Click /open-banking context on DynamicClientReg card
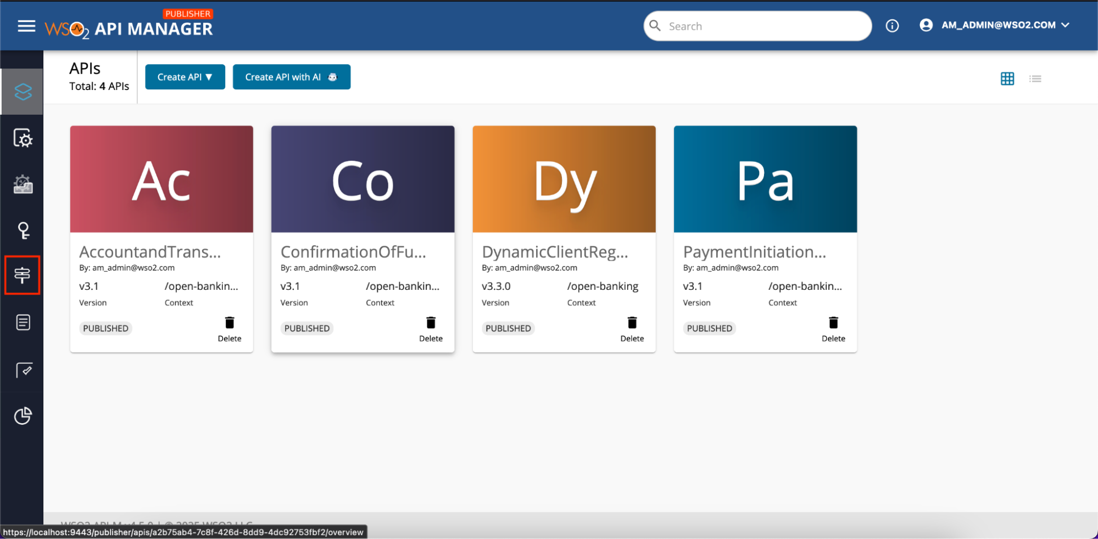The image size is (1098, 539). pyautogui.click(x=603, y=286)
